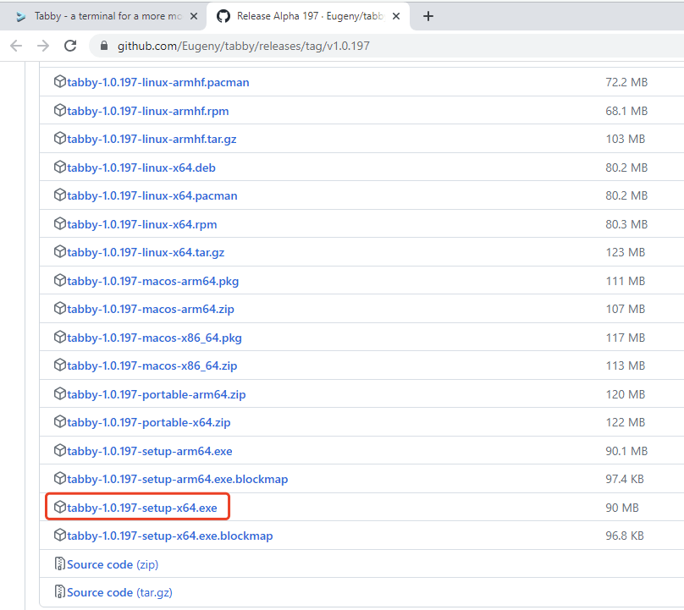Open a new browser tab
The width and height of the screenshot is (684, 610).
click(428, 16)
